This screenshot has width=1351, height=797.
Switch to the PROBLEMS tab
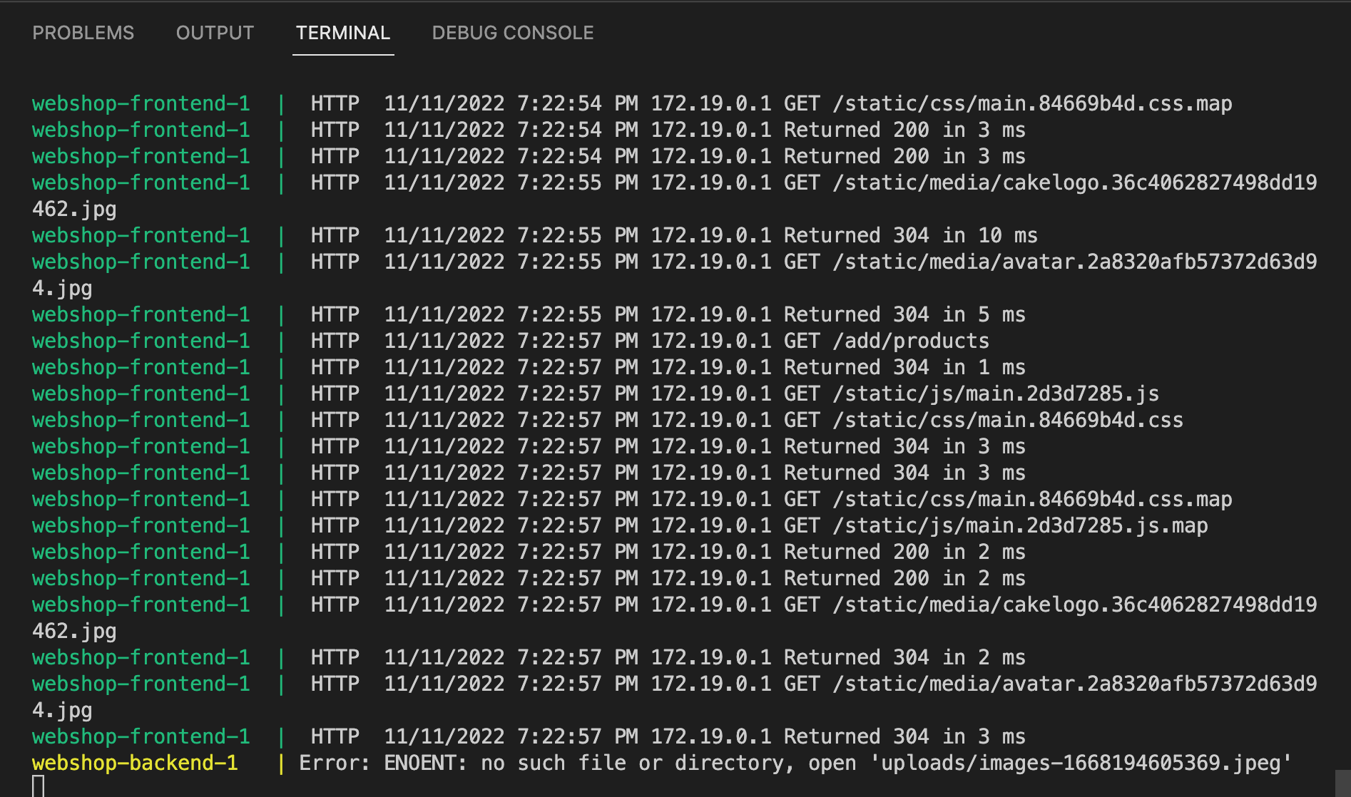coord(82,32)
